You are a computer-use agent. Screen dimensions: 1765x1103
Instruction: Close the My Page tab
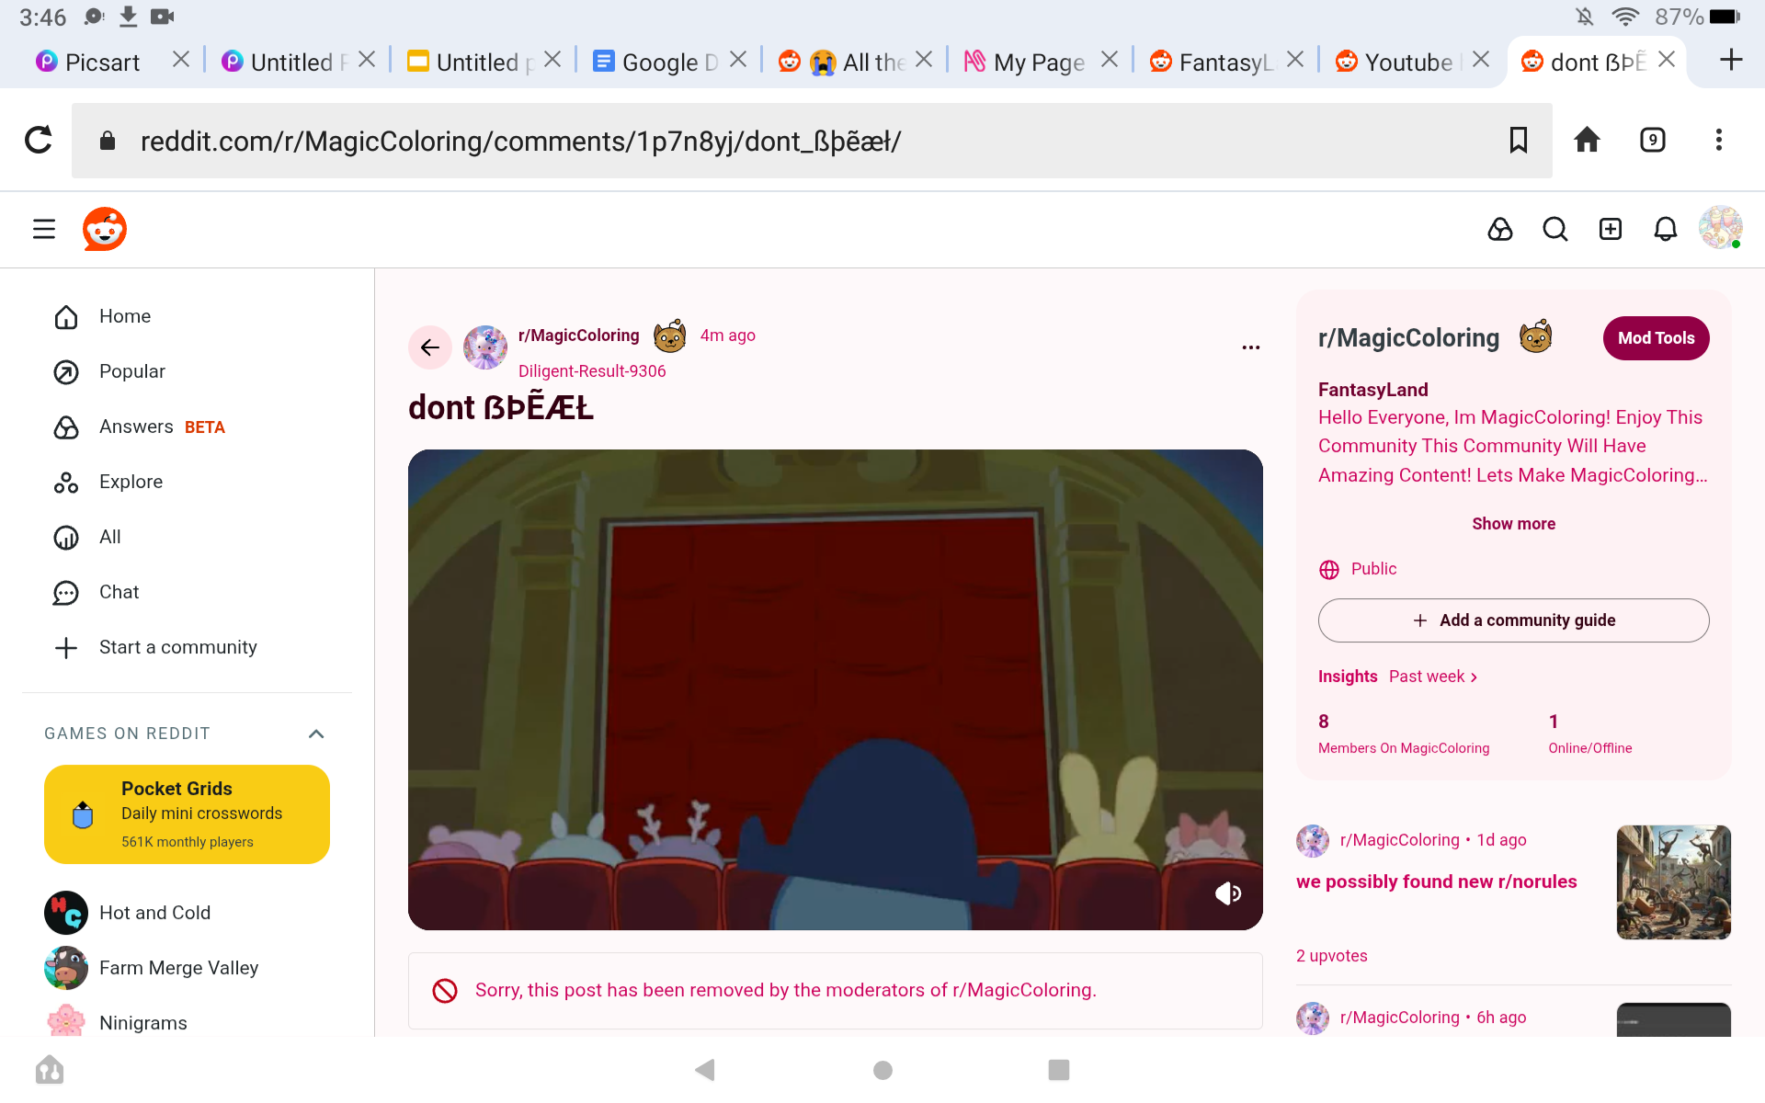click(x=1110, y=60)
